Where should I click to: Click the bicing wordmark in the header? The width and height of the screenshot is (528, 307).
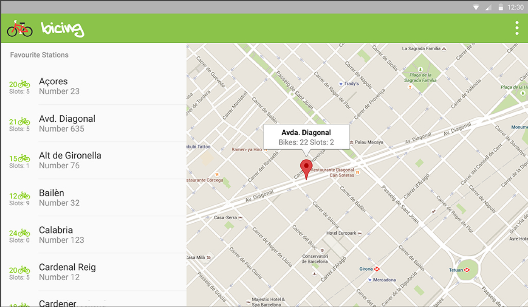pos(63,29)
